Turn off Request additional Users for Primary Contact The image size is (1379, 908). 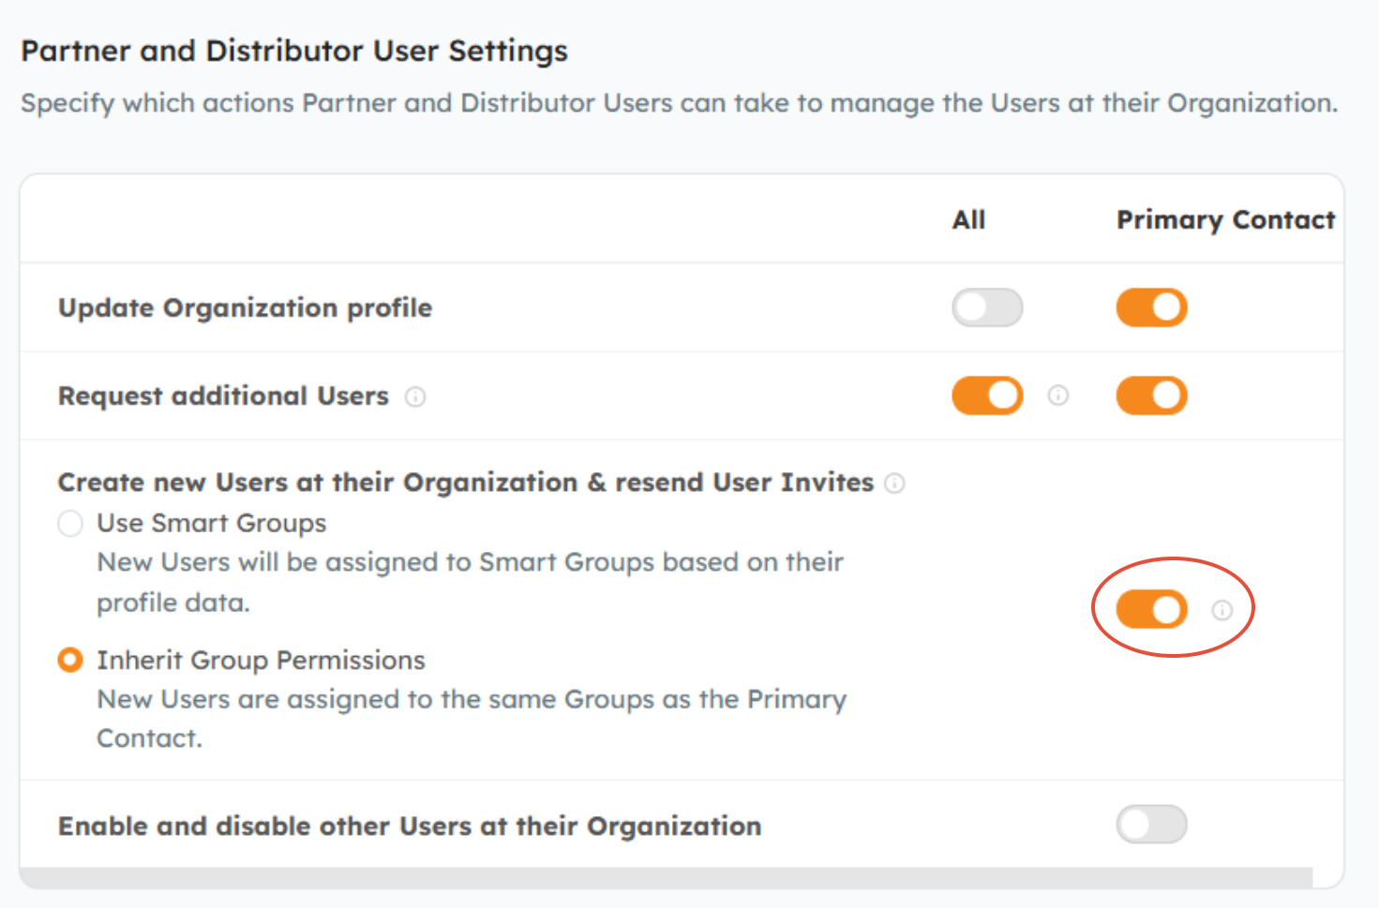[1151, 395]
